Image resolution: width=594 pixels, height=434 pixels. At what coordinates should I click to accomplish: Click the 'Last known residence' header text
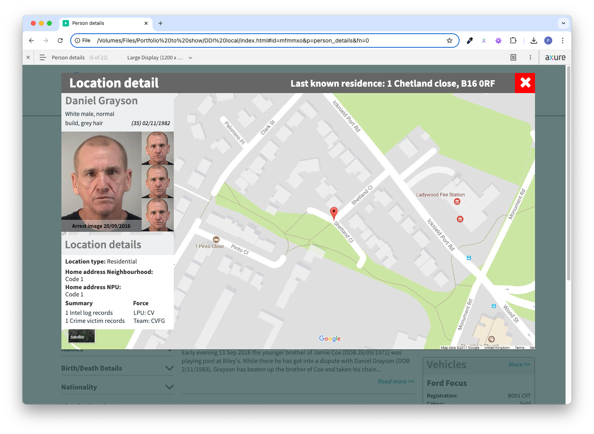(x=393, y=83)
